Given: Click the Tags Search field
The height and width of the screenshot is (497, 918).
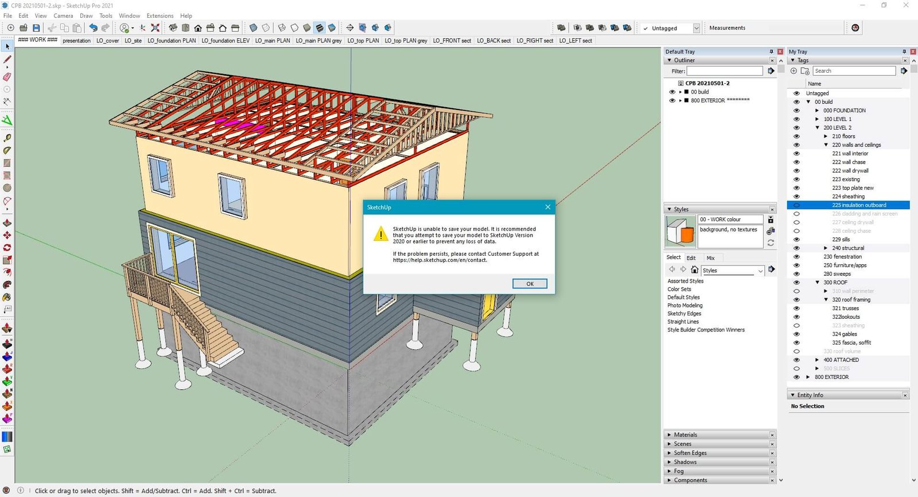Looking at the screenshot, I should coord(854,71).
